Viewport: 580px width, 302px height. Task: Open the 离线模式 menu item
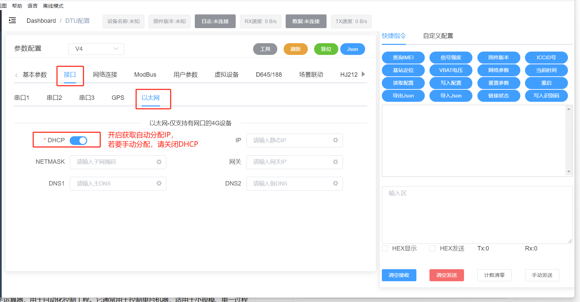tap(53, 6)
